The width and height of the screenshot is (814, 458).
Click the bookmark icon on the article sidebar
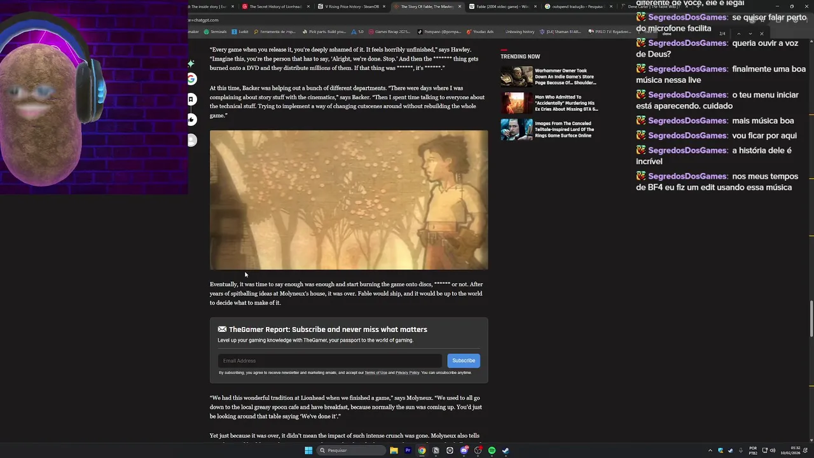pyautogui.click(x=191, y=99)
